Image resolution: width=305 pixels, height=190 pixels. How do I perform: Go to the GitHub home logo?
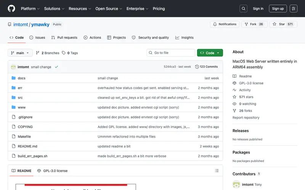11,8
